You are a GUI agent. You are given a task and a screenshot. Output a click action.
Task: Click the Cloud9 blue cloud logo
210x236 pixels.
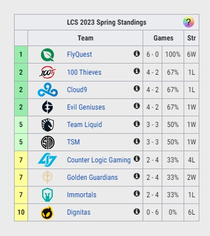click(x=48, y=90)
